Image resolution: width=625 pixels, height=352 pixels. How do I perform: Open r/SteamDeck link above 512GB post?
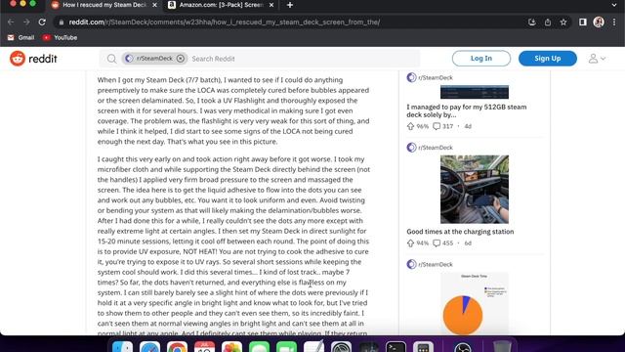coord(436,77)
